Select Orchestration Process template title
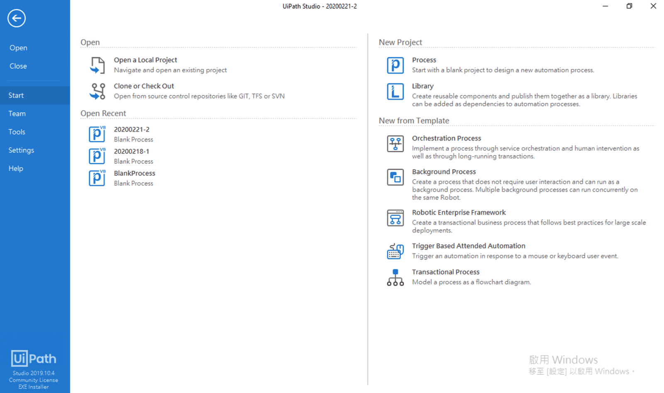This screenshot has width=664, height=393. pyautogui.click(x=447, y=138)
